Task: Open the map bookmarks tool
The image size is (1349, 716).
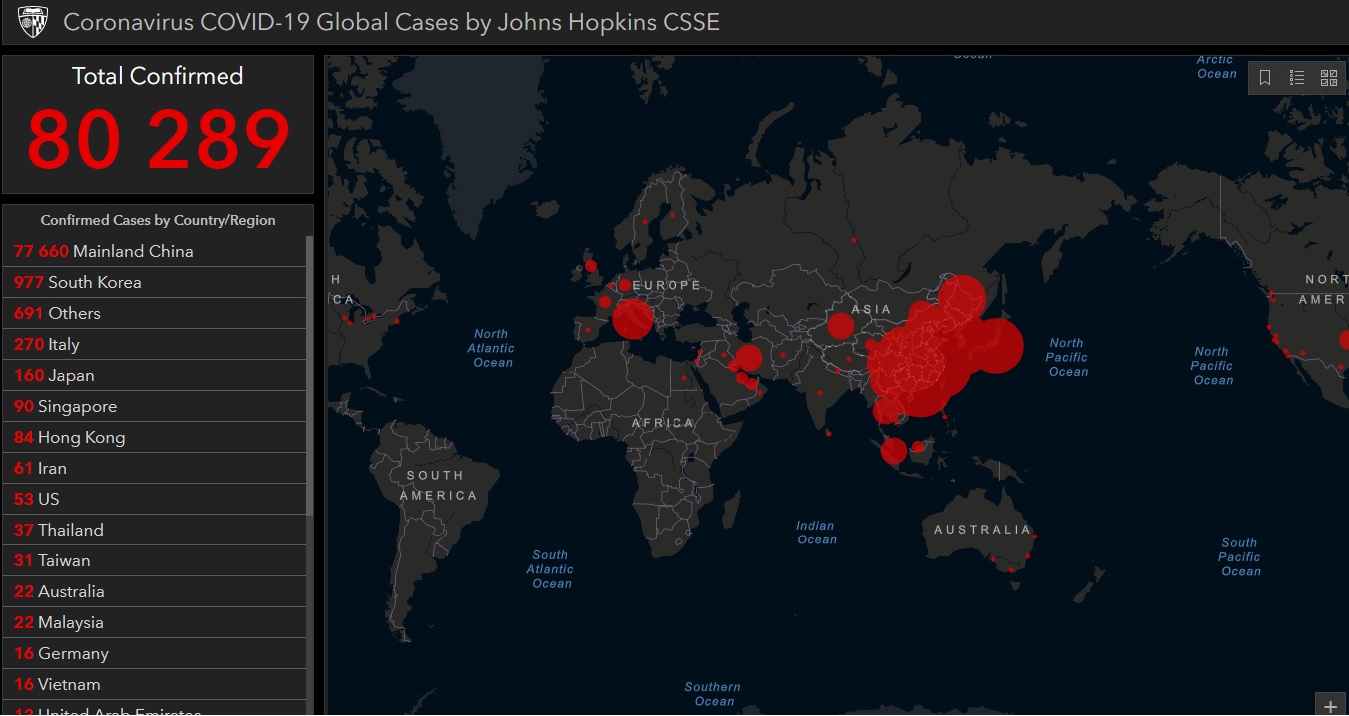Action: coord(1265,78)
